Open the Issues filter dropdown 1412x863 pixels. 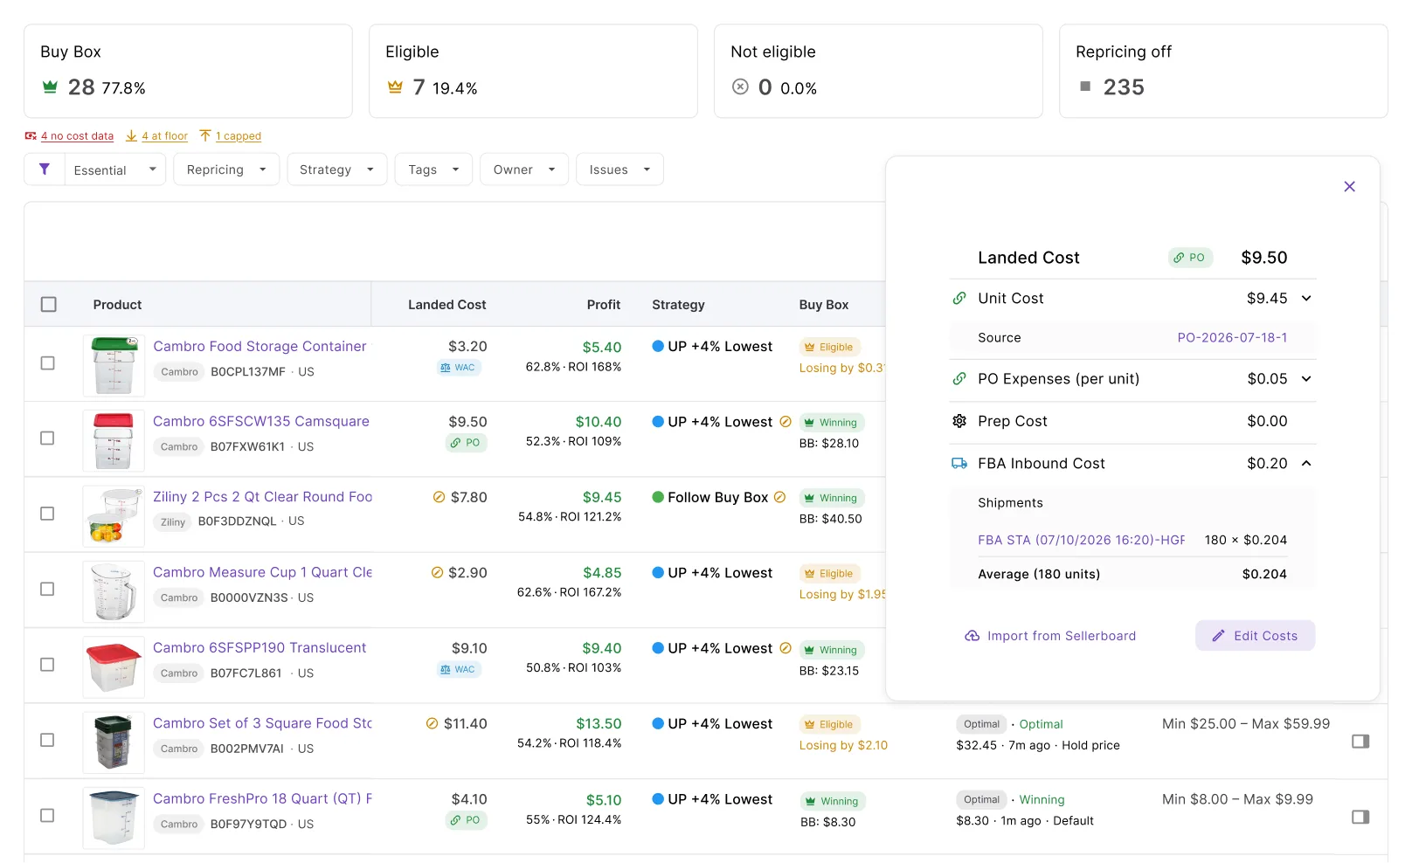(619, 169)
